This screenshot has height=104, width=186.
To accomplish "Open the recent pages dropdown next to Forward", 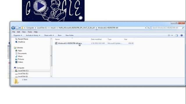I will pyautogui.click(x=20, y=28).
